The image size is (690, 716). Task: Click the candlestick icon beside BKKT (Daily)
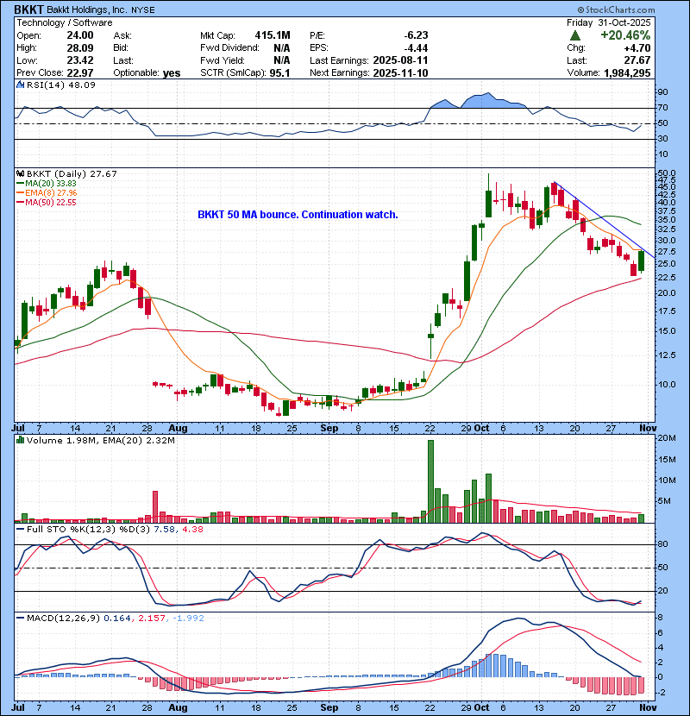(20, 174)
